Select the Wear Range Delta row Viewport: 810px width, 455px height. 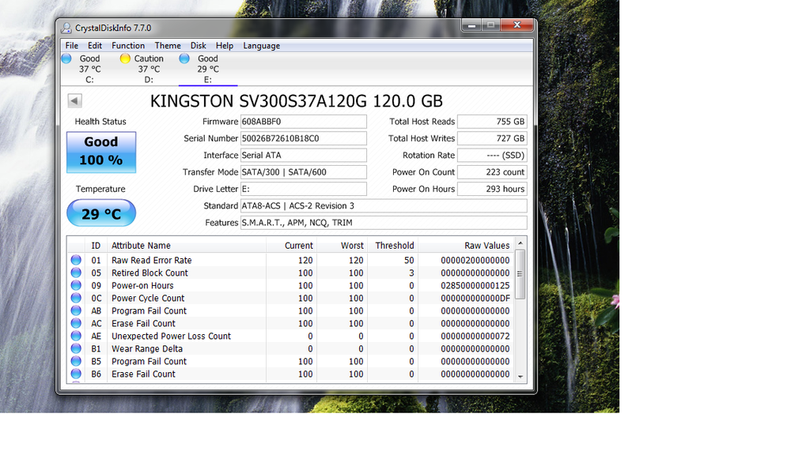[291, 348]
